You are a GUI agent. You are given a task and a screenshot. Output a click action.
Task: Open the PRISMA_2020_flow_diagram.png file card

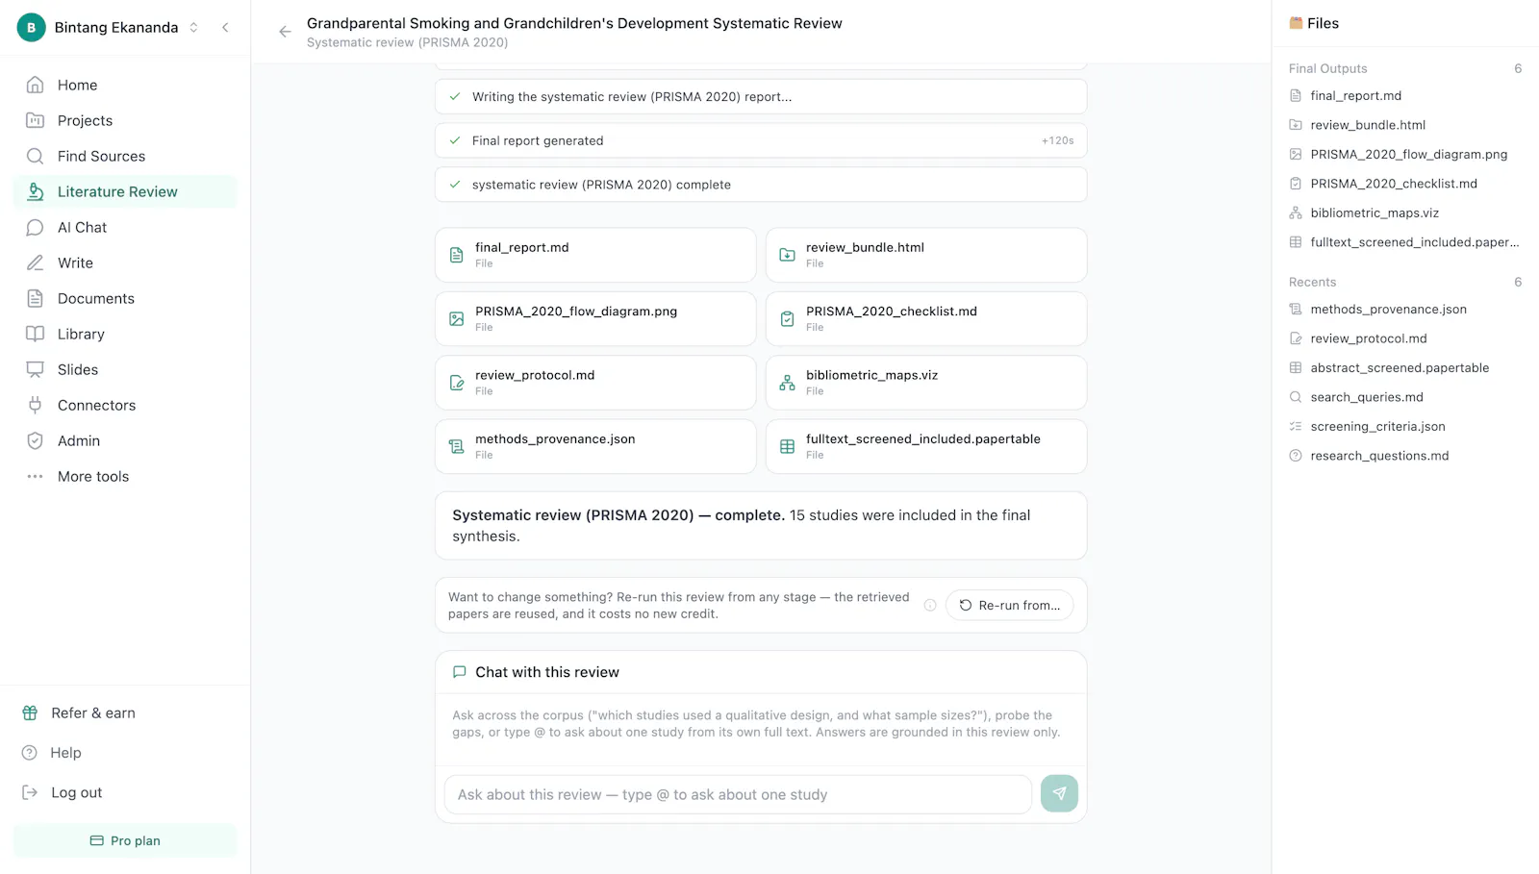(x=595, y=319)
